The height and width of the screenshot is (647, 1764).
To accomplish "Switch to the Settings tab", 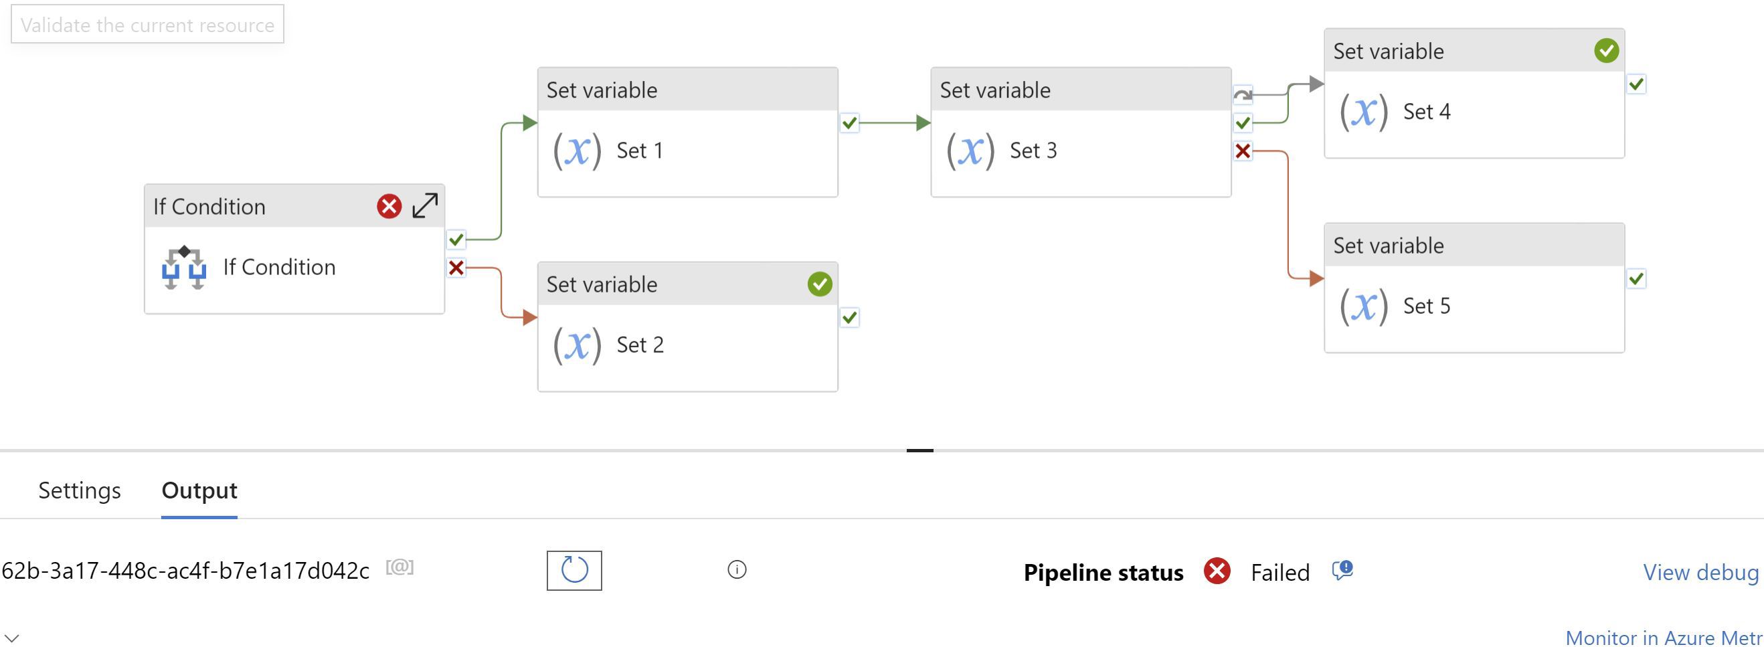I will [80, 490].
